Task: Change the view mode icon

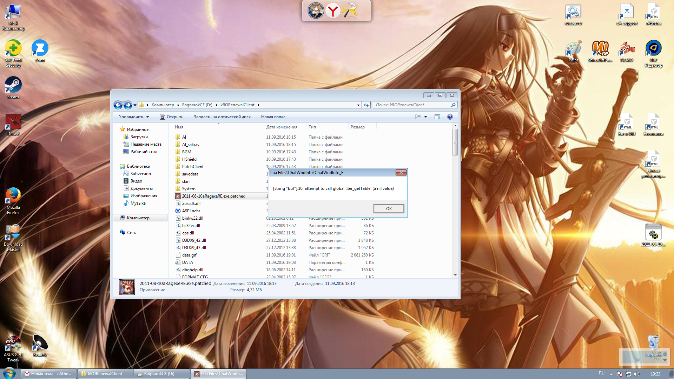Action: (x=418, y=117)
